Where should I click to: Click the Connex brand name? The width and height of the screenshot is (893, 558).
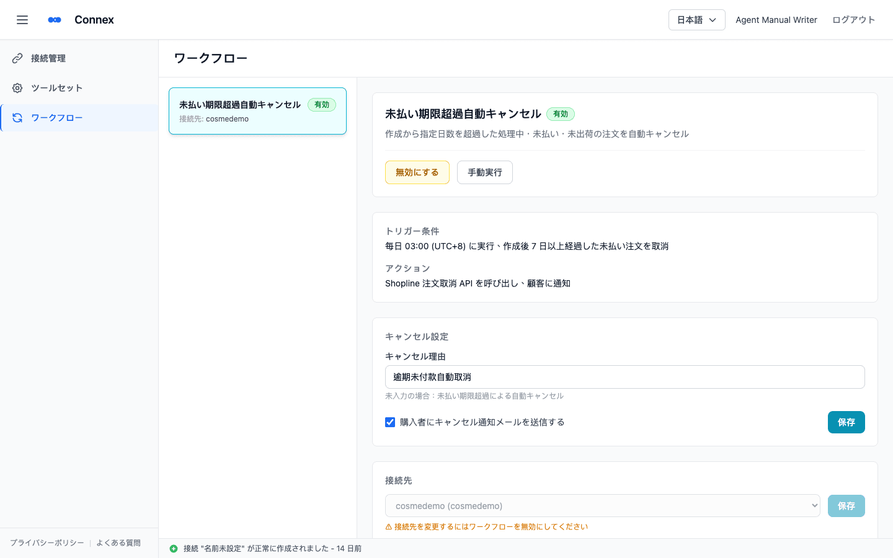coord(94,20)
